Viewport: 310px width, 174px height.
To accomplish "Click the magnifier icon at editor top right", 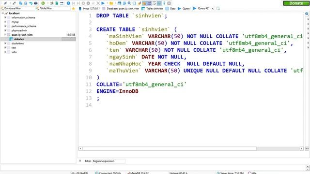I will pos(307,14).
